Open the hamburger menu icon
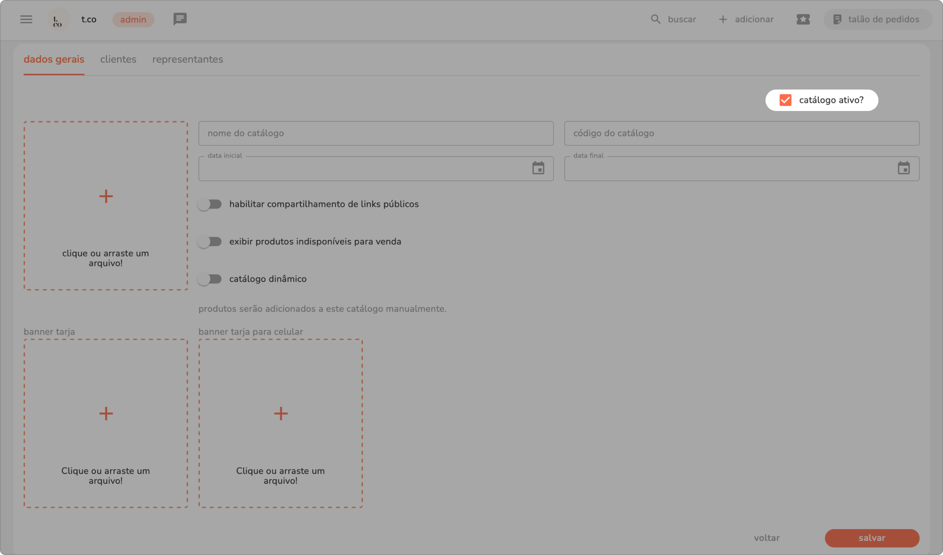943x555 pixels. coord(26,19)
